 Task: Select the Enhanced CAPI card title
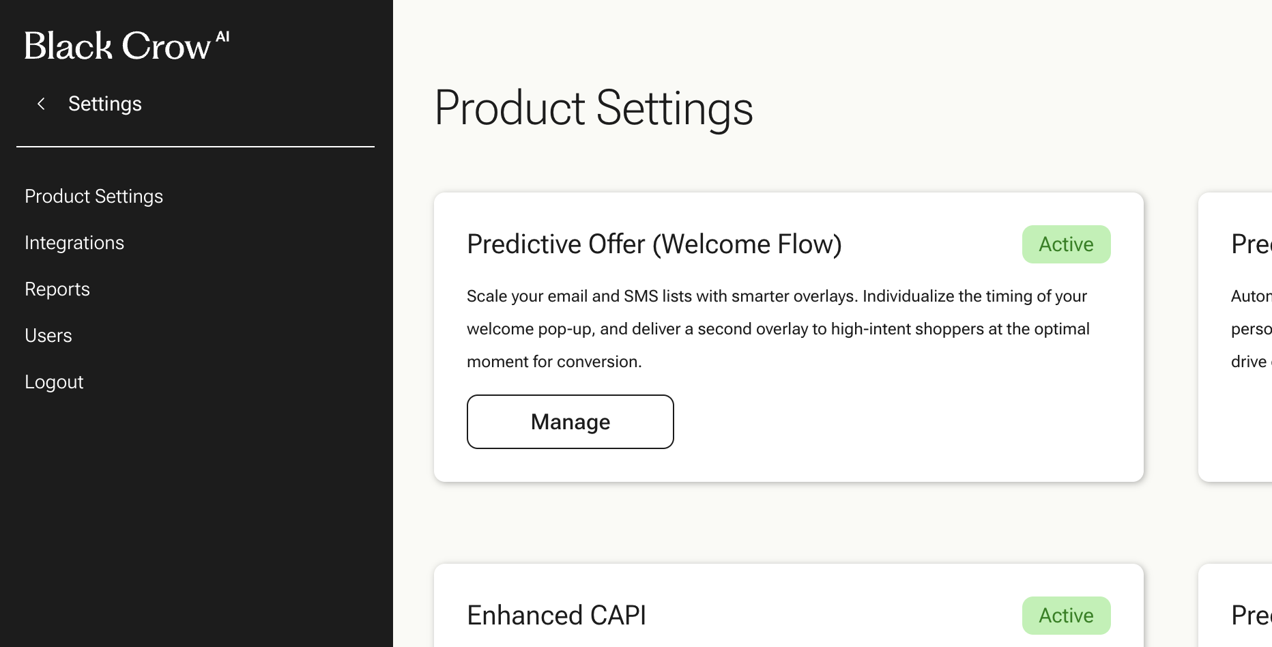click(x=556, y=616)
